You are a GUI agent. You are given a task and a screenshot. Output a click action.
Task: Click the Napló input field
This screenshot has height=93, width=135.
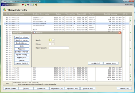click(x=50, y=40)
